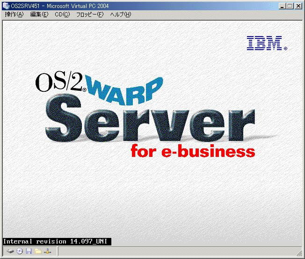The width and height of the screenshot is (305, 259).
Task: Close the OS2SRV451 Virtual PC window
Action: click(x=298, y=6)
